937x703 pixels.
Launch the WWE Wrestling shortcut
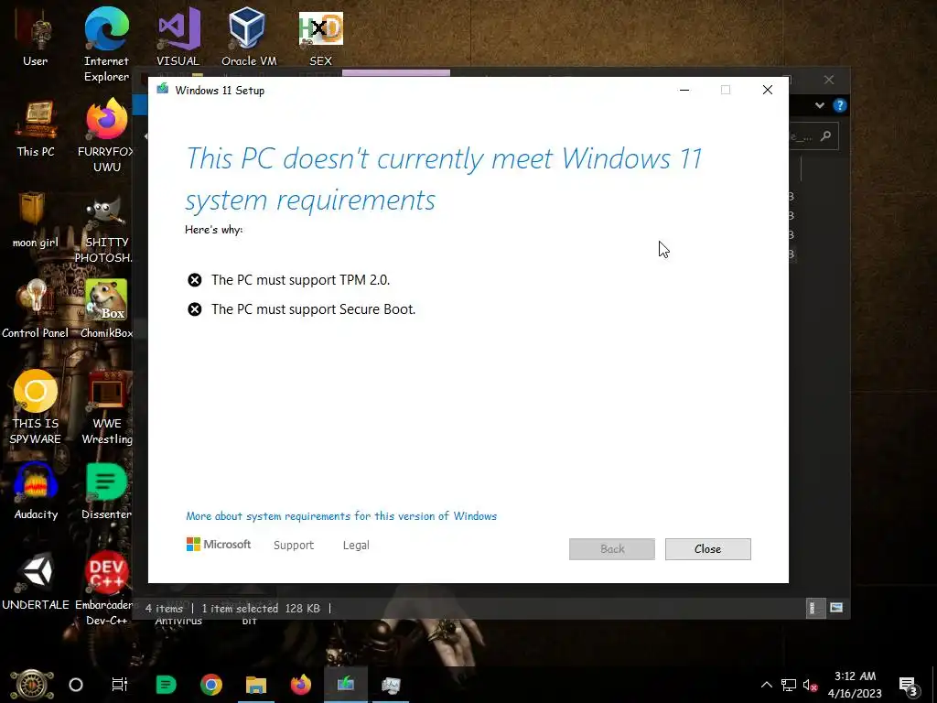pyautogui.click(x=106, y=407)
